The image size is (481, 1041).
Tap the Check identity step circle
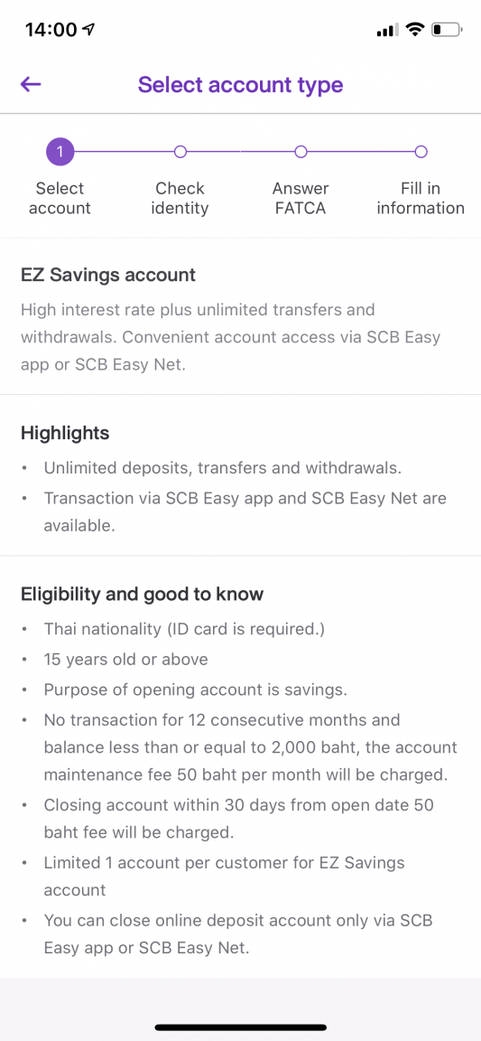[x=180, y=152]
